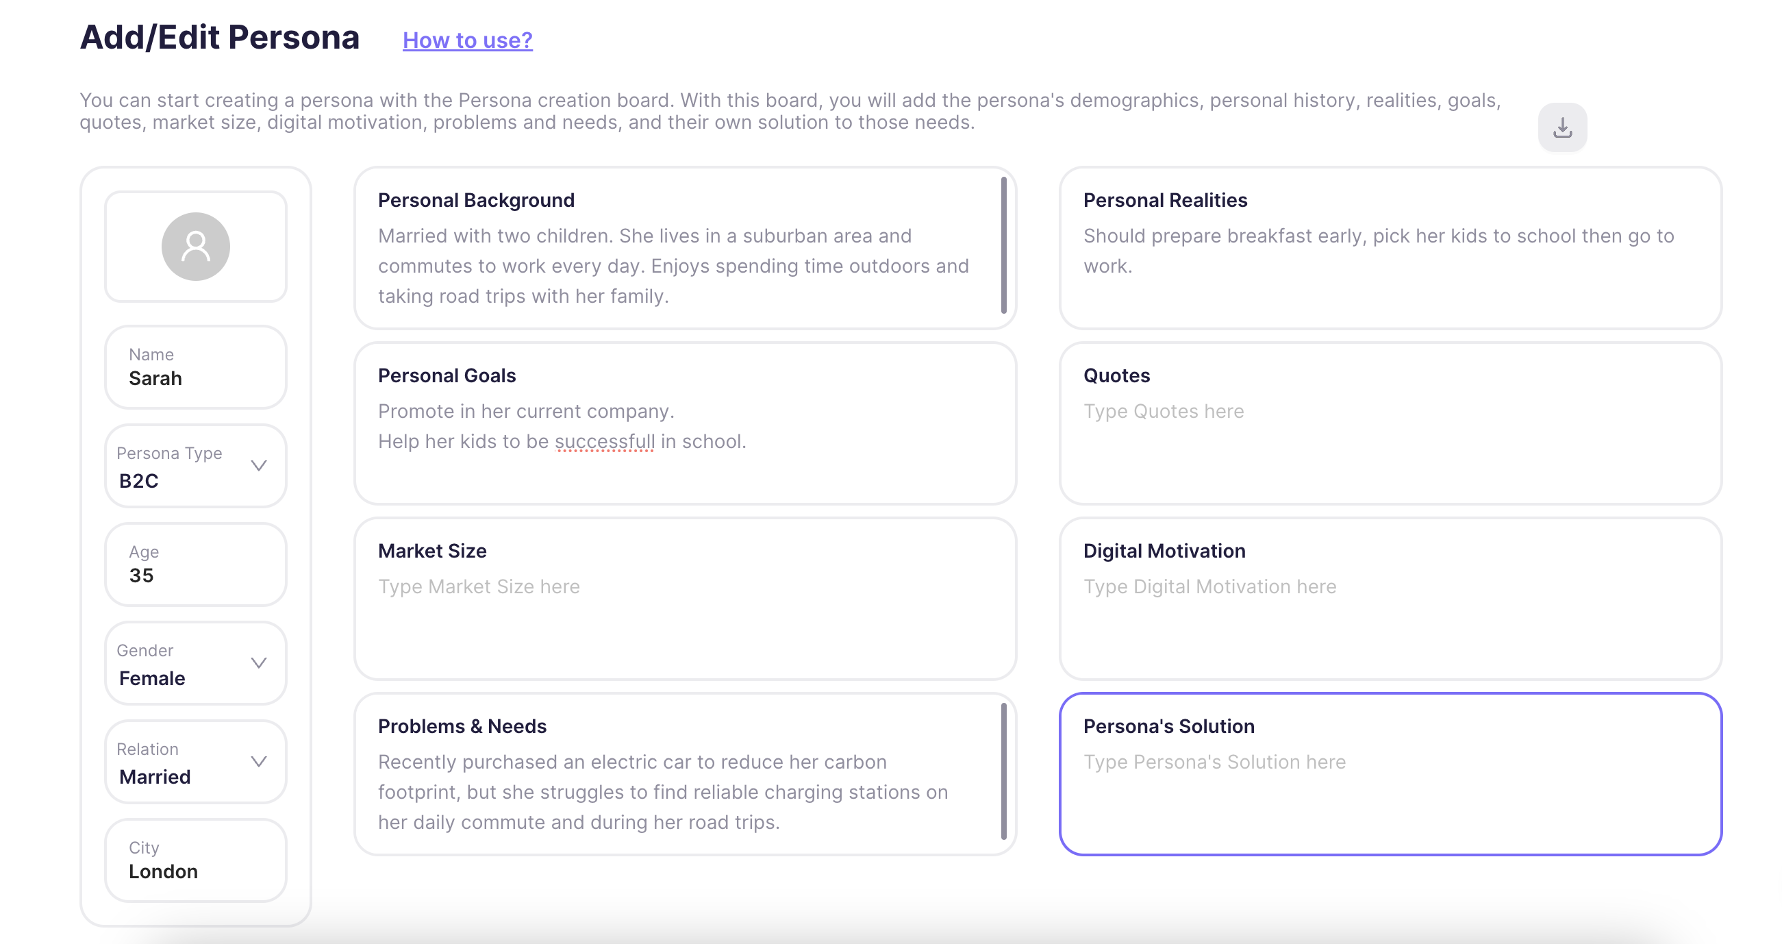Click the Problems & Needs card scrollbar
This screenshot has width=1782, height=944.
click(x=1003, y=771)
